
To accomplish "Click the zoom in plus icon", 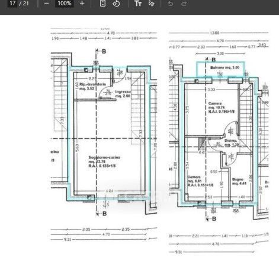I will (82, 4).
